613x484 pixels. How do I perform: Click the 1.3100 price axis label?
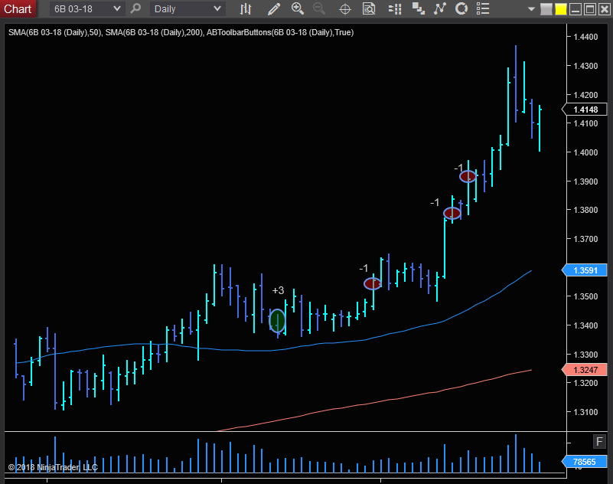(585, 412)
